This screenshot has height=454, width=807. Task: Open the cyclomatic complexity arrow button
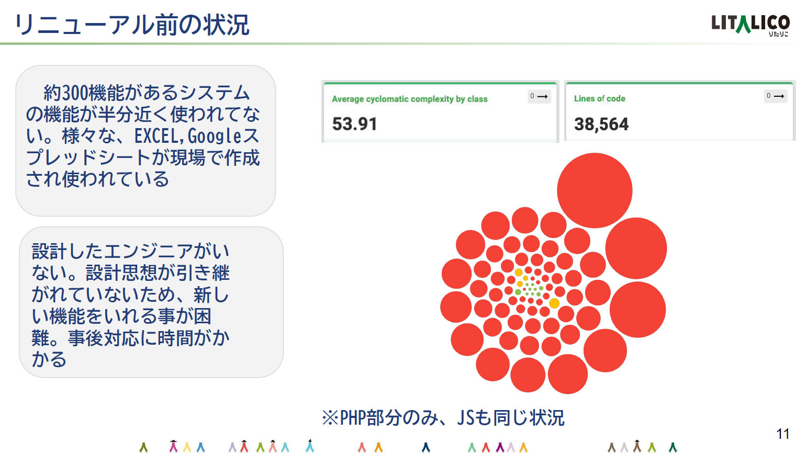(540, 96)
